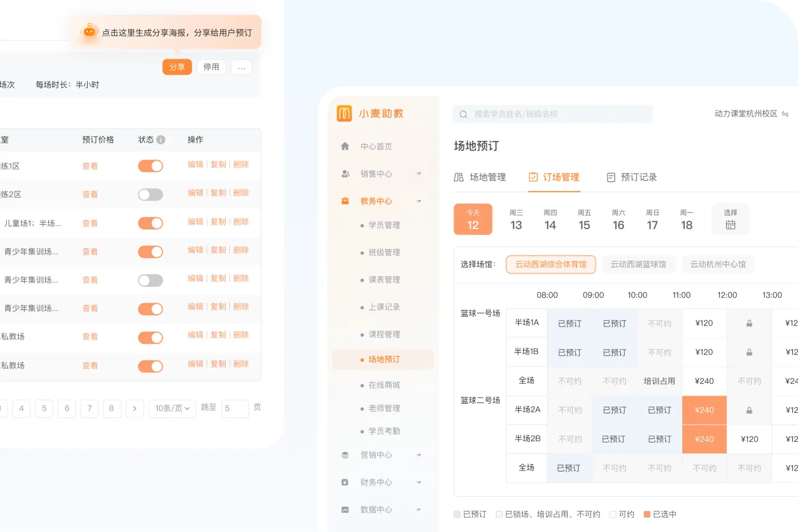Click the 状态 info icon

click(x=161, y=140)
